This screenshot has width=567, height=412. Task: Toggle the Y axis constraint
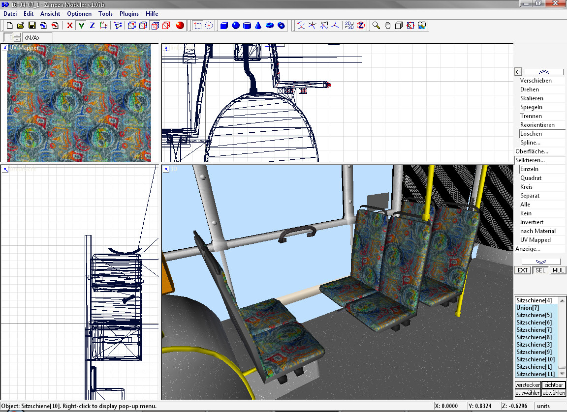point(81,26)
